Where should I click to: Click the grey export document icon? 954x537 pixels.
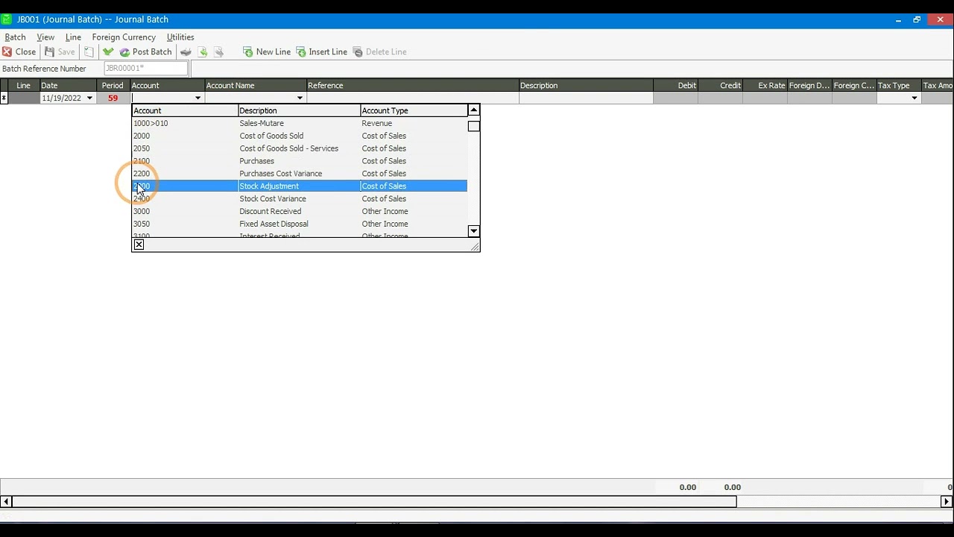[218, 52]
